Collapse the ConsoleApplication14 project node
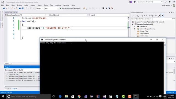176x99 pixels. tap(133, 24)
